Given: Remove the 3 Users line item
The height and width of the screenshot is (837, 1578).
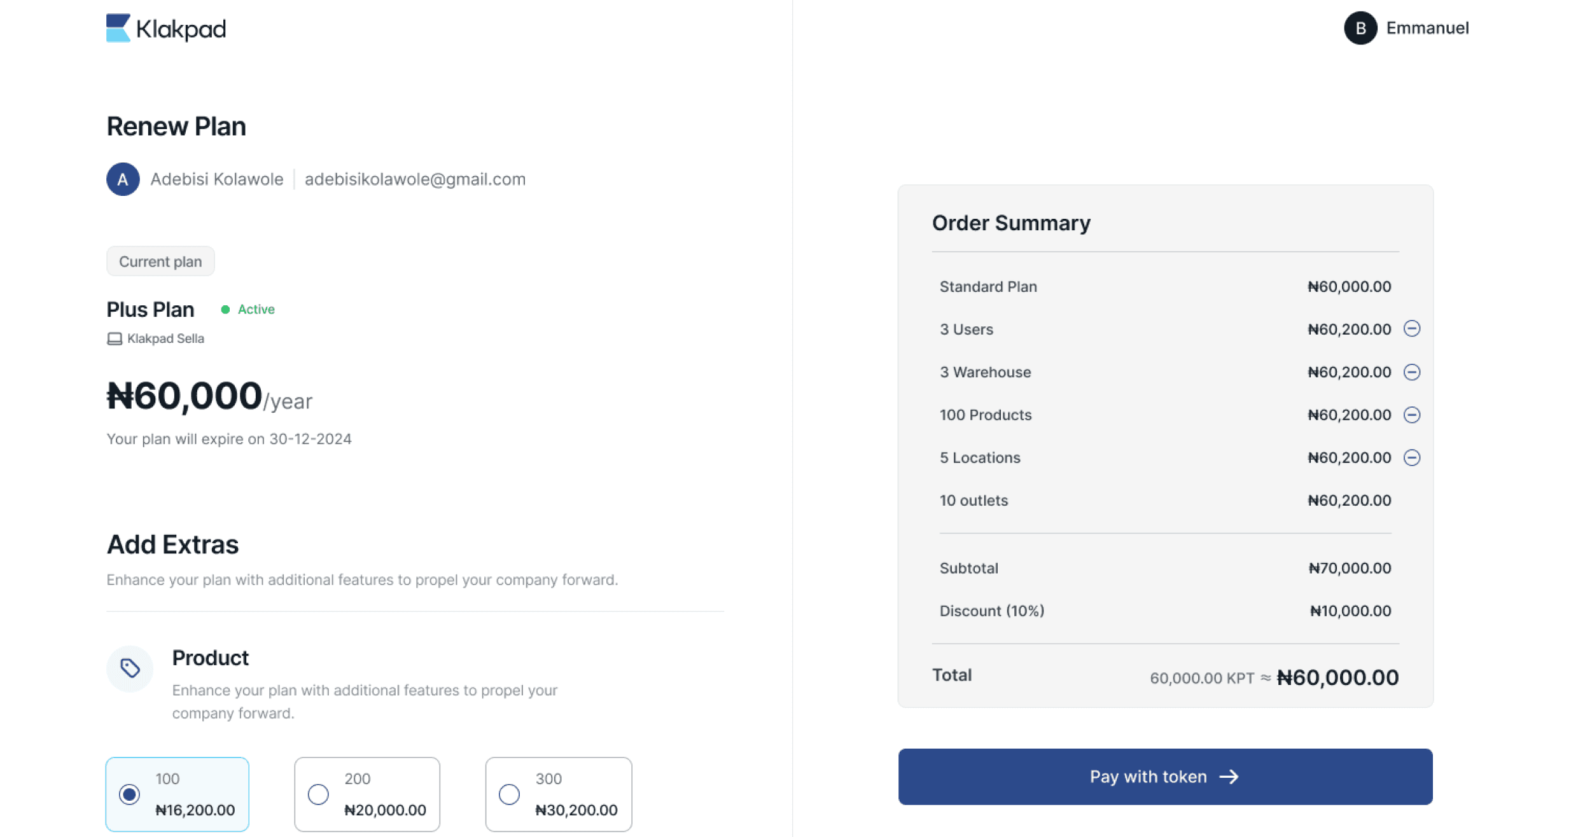Looking at the screenshot, I should pyautogui.click(x=1411, y=329).
